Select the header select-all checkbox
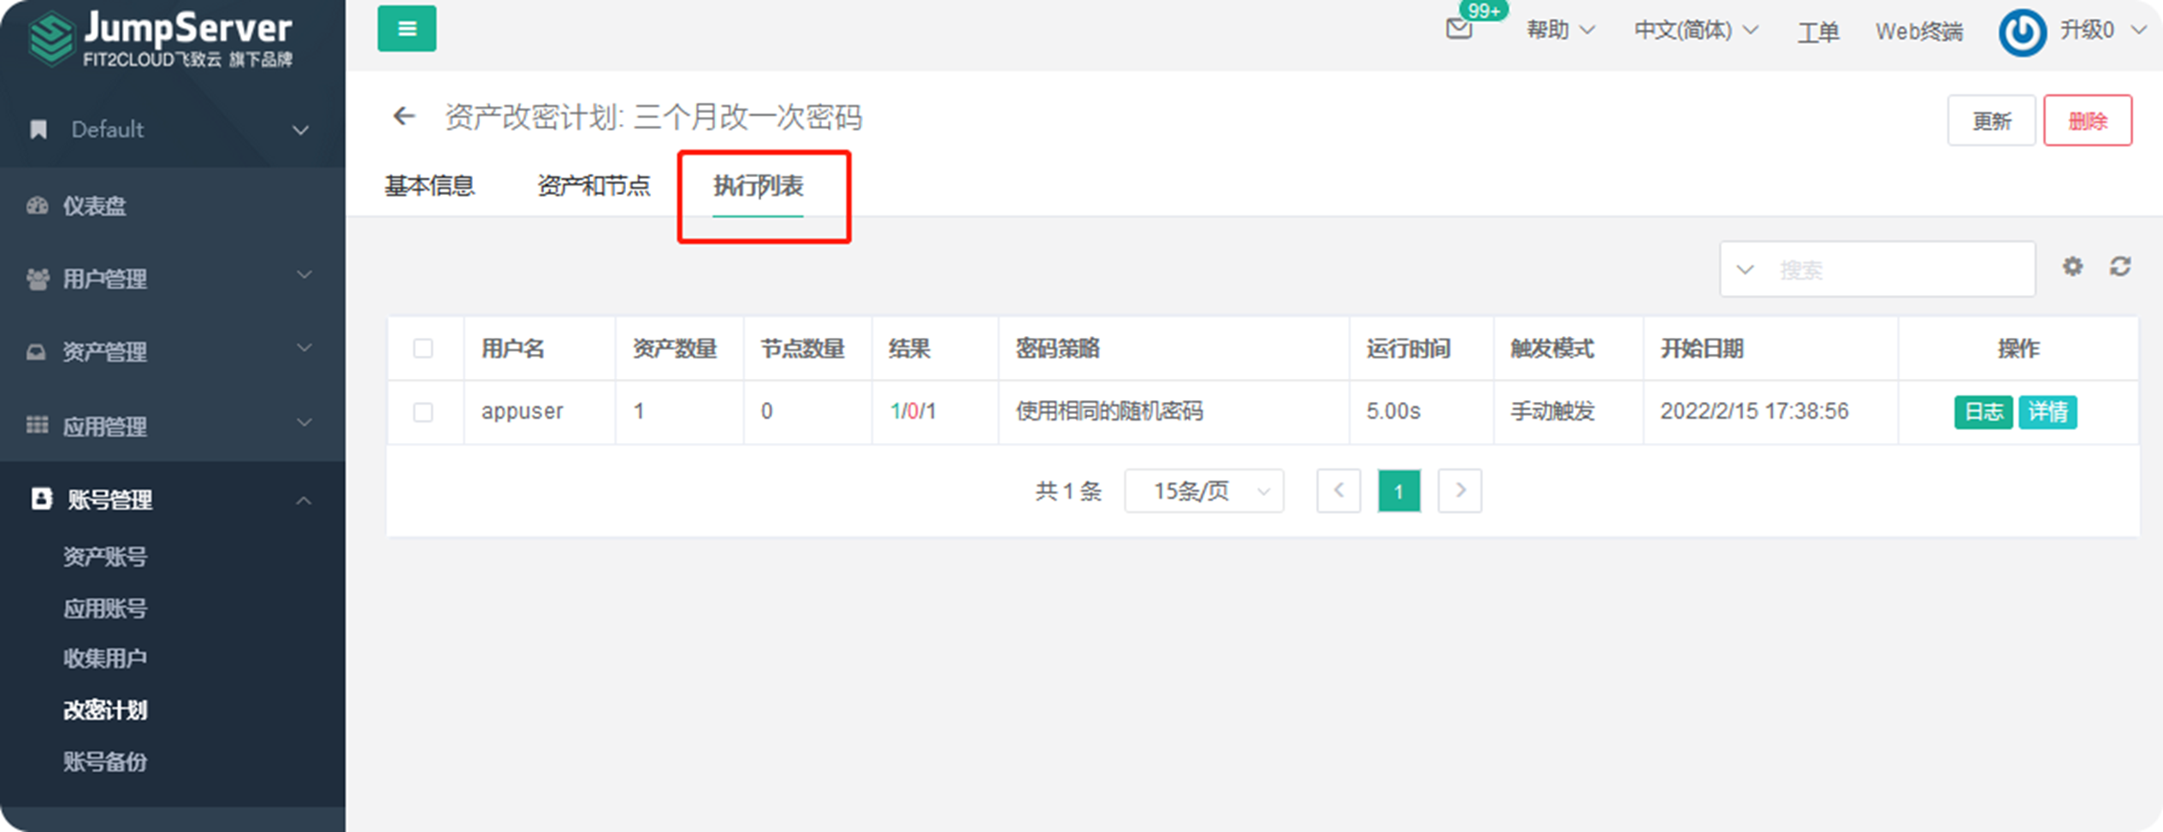The image size is (2163, 832). coord(424,348)
